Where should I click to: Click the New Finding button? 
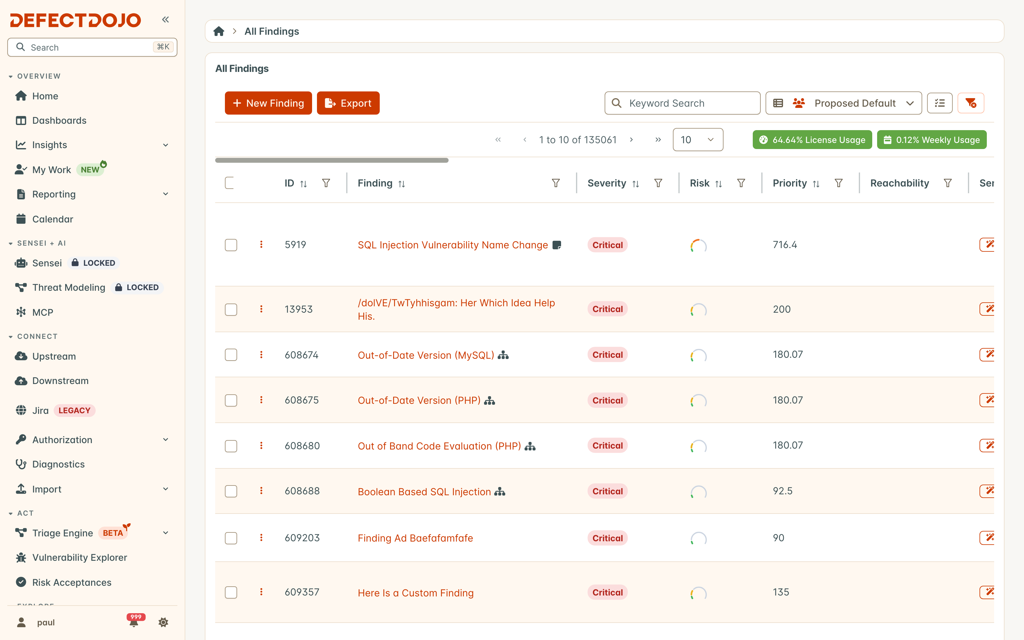[x=268, y=103]
